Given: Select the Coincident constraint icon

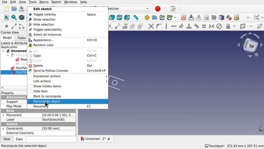Looking at the screenshot, I should tap(151, 26).
